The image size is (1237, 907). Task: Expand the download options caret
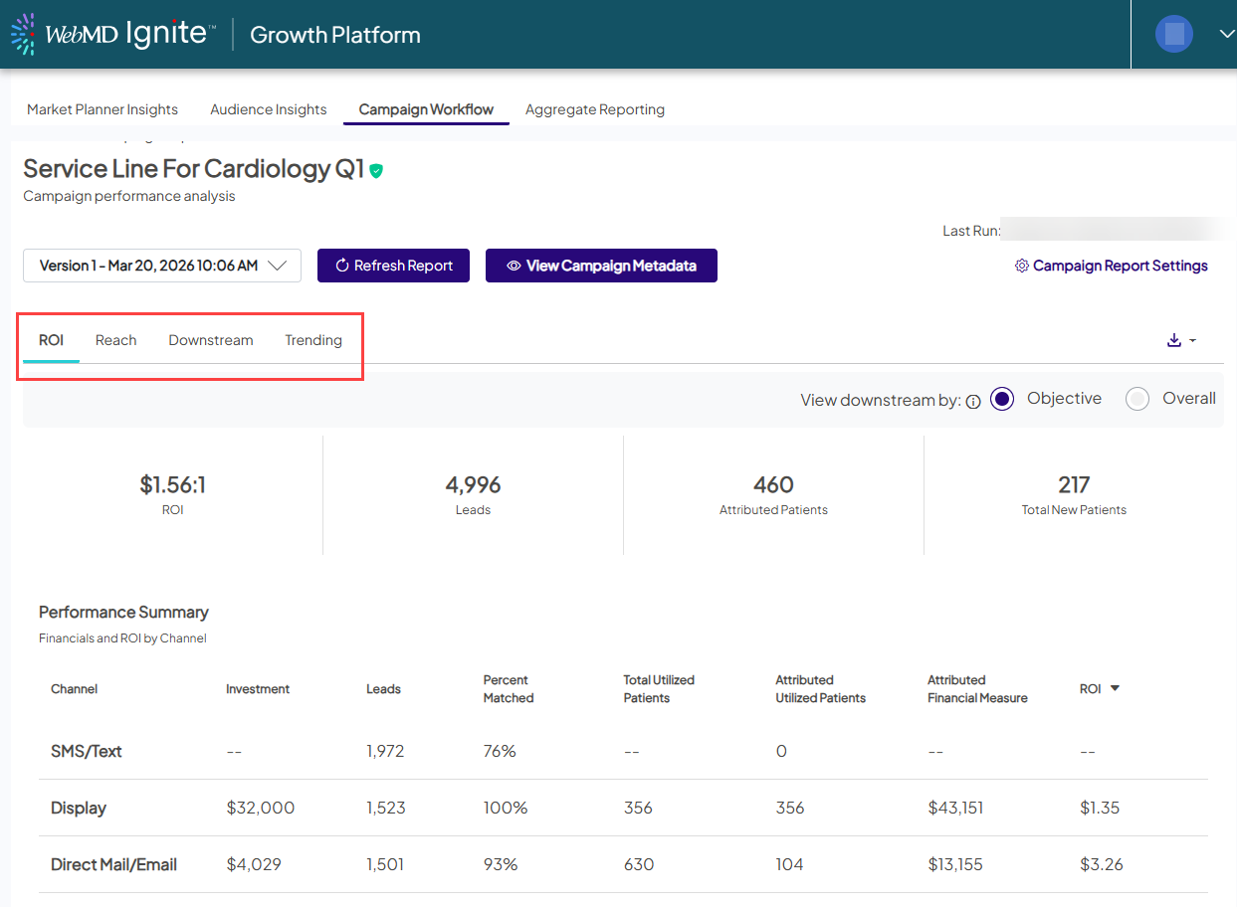click(1193, 340)
